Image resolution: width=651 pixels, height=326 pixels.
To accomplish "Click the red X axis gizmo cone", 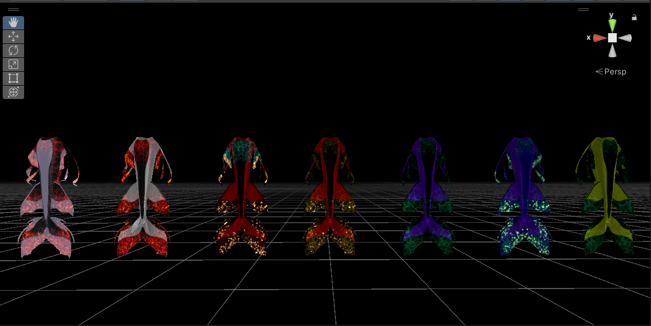I will point(600,38).
